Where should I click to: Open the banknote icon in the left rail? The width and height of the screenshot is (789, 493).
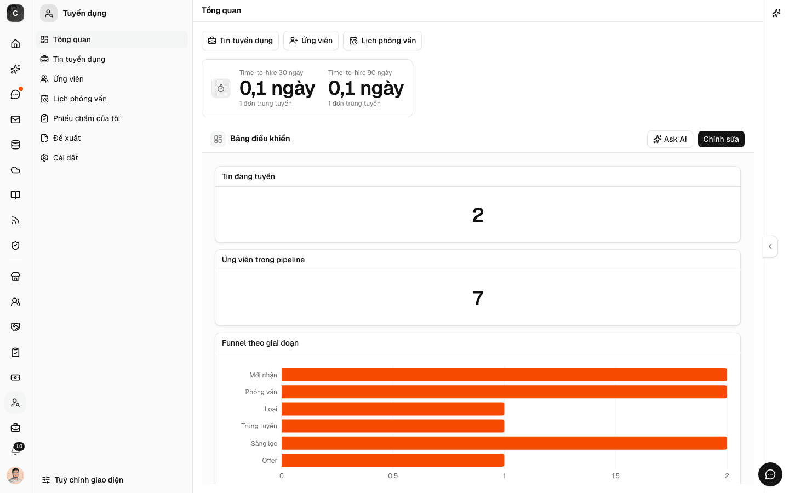coord(15,377)
